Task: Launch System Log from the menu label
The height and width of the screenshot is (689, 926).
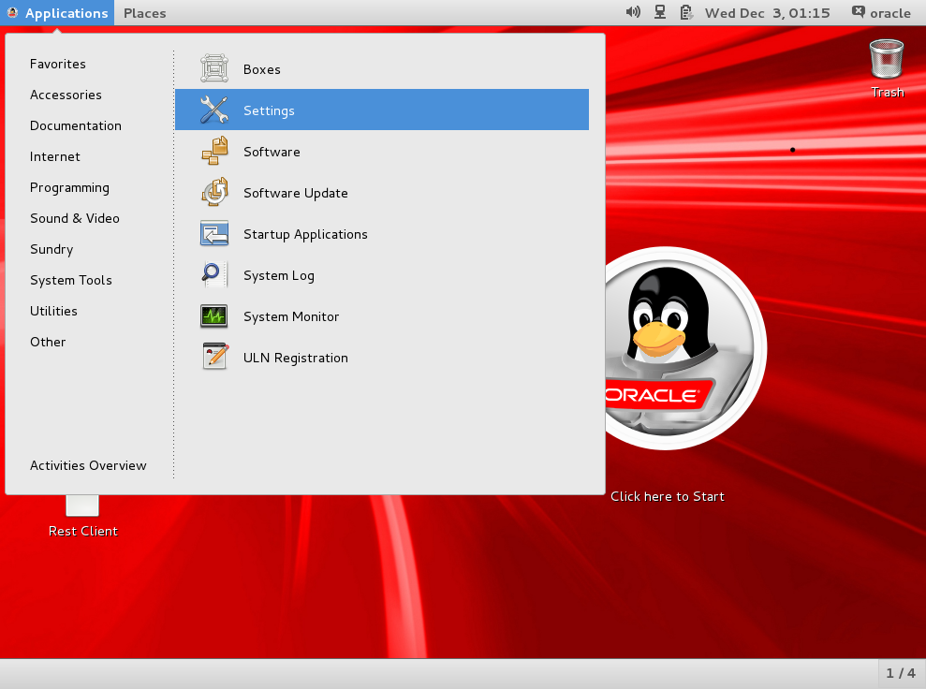Action: pyautogui.click(x=279, y=276)
